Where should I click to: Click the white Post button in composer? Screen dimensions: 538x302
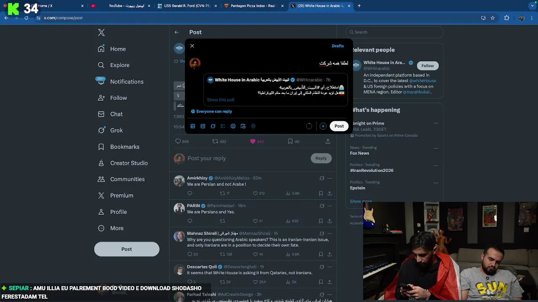[x=339, y=126]
